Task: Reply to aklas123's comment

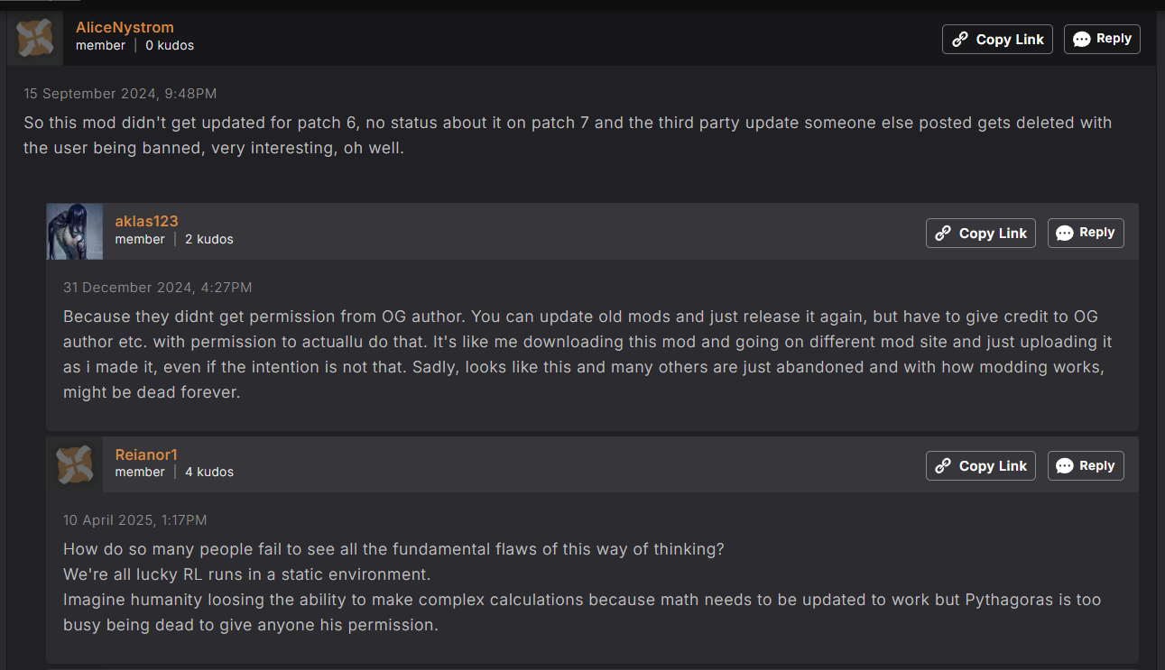Action: tap(1086, 233)
